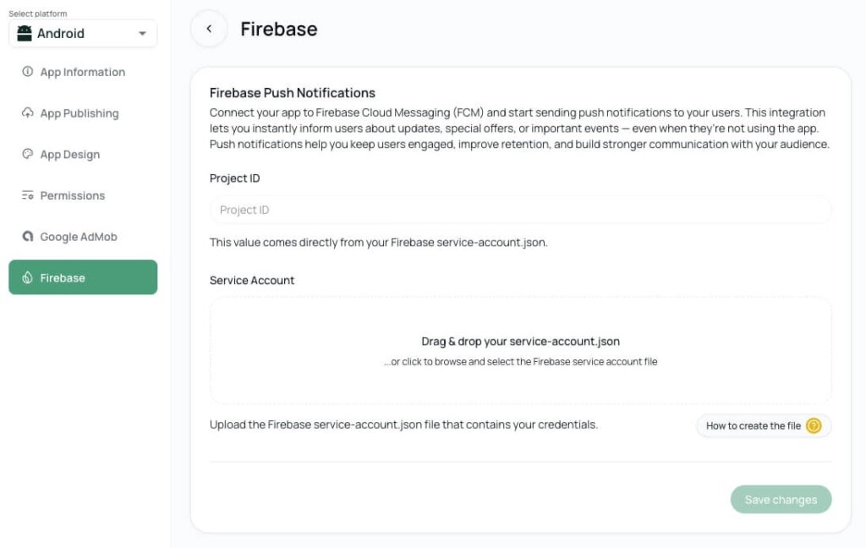The height and width of the screenshot is (548, 866).
Task: Expand the platform dropdown arrow
Action: click(x=142, y=34)
